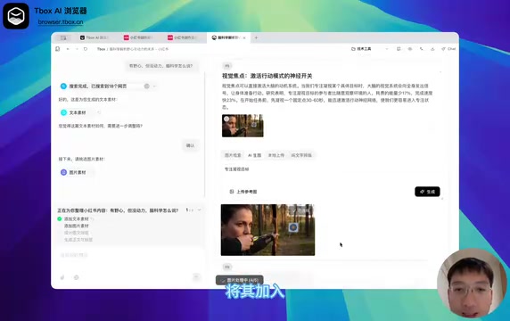Open the Chat panel button

448,49
